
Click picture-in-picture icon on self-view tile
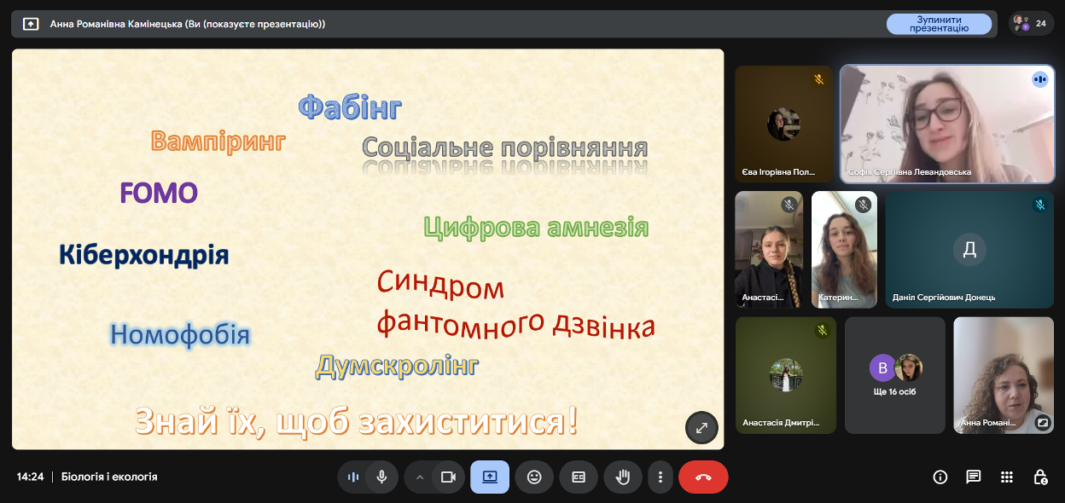1042,421
